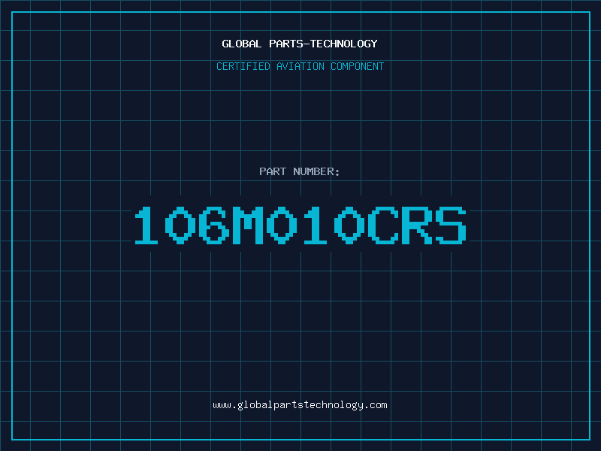601x451 pixels.
Task: Select the part number 106M010CRS
Action: [300, 225]
